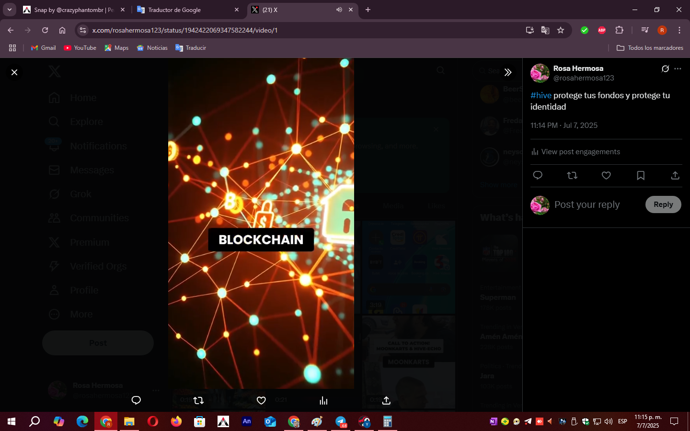Viewport: 690px width, 431px height.
Task: Open the Noticias bookmark
Action: [152, 48]
